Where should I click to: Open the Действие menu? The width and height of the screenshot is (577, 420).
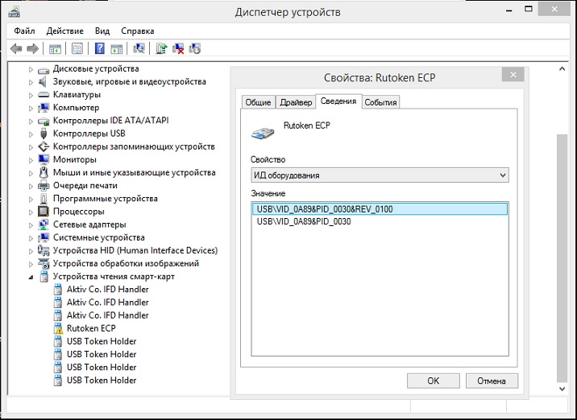pos(64,31)
